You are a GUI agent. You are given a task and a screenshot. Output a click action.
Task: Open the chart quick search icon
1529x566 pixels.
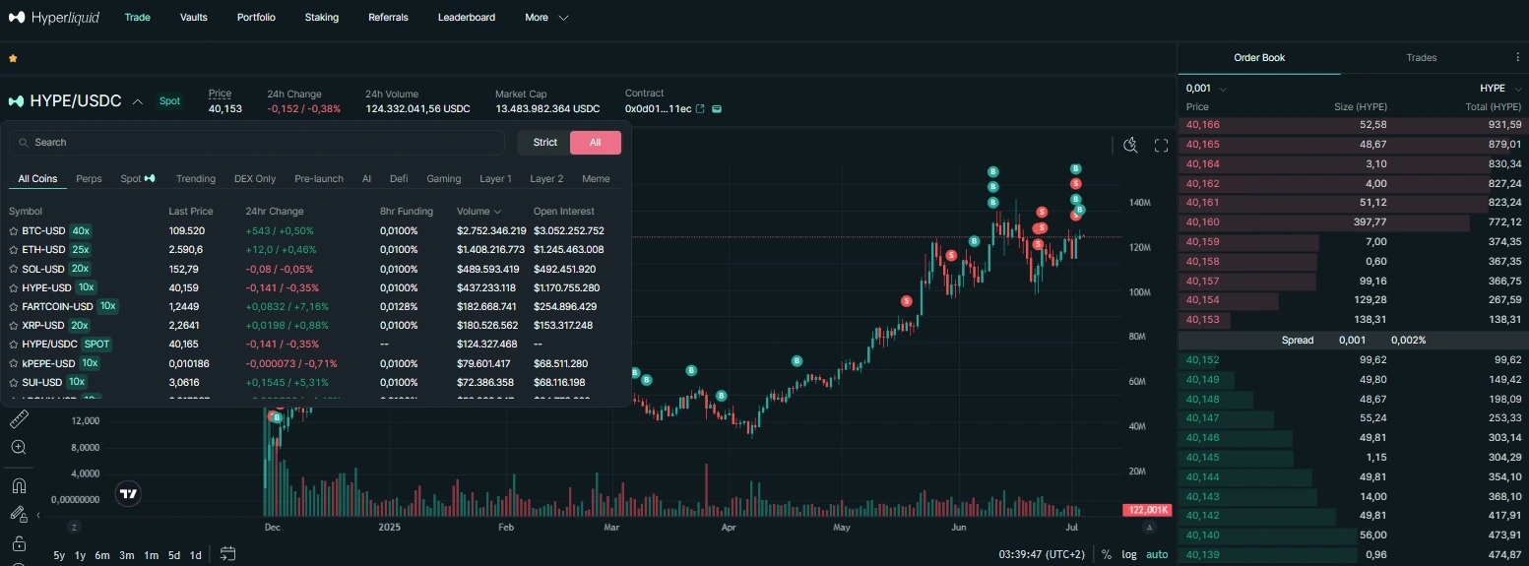(x=1131, y=146)
